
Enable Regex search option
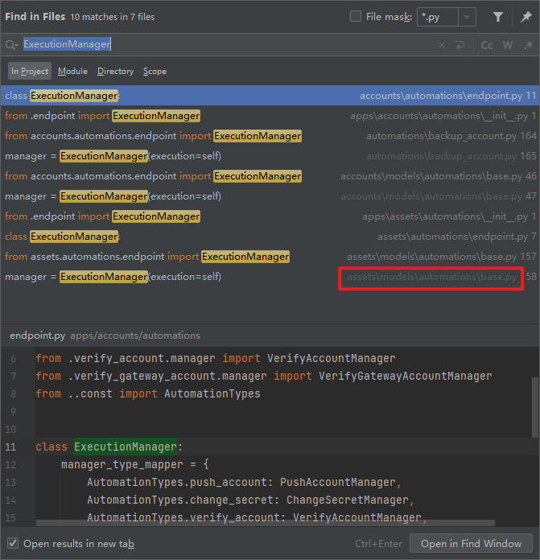coord(527,45)
